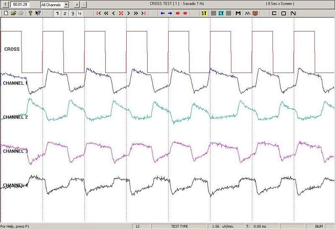
Task: Click the minus button to decrease scale
Action: pos(83,5)
